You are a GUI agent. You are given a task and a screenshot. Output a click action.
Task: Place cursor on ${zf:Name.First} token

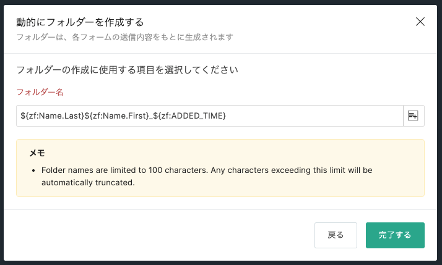[x=117, y=116]
